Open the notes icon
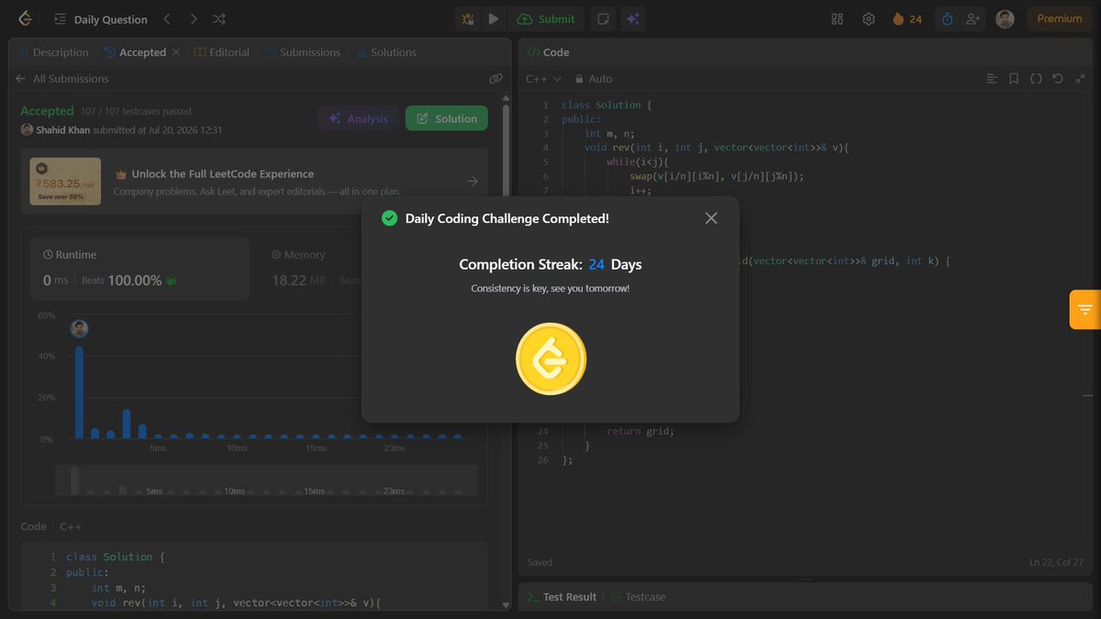This screenshot has width=1101, height=619. 603,18
